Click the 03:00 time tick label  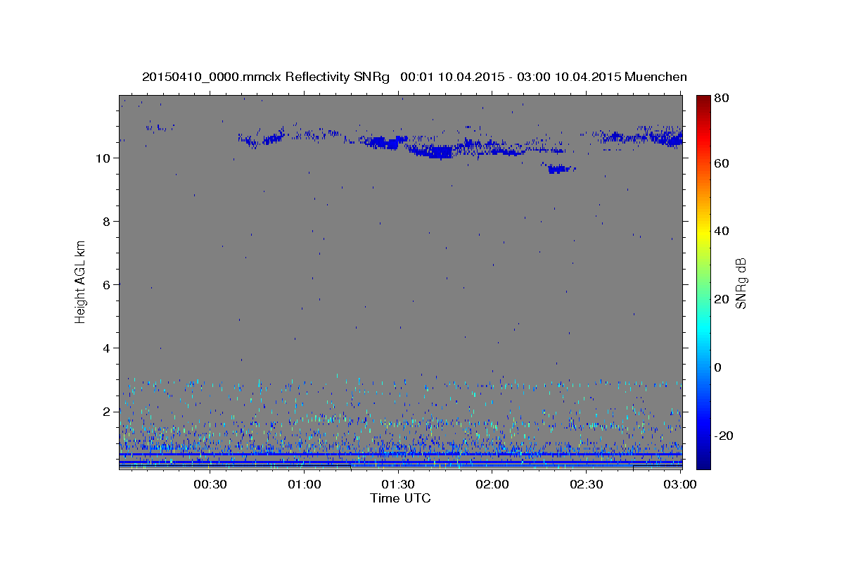coord(680,484)
